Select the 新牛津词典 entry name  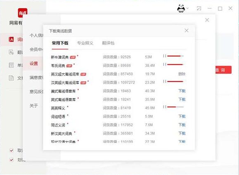coord(60,57)
